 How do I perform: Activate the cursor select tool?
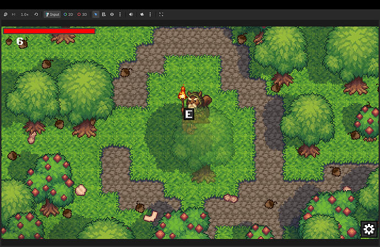(96, 14)
